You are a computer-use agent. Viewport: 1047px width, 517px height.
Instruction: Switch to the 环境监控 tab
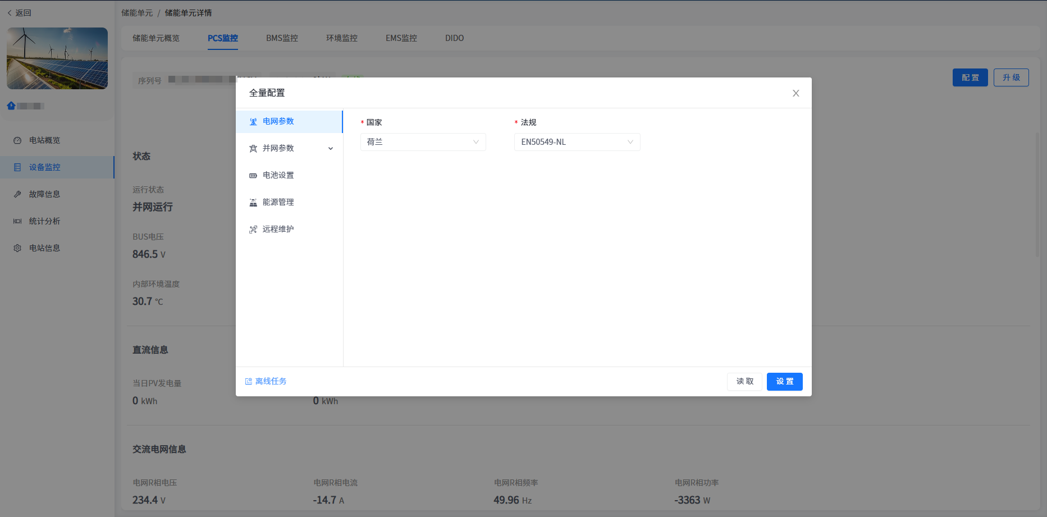click(341, 38)
